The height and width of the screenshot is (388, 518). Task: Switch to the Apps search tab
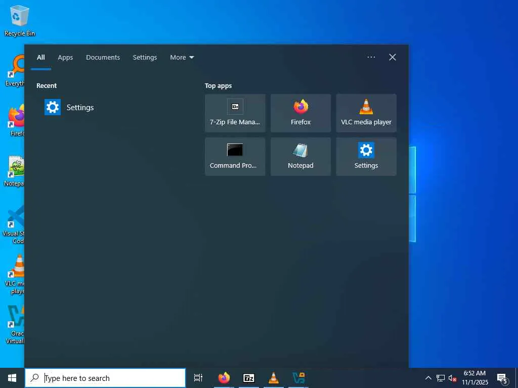coord(65,58)
